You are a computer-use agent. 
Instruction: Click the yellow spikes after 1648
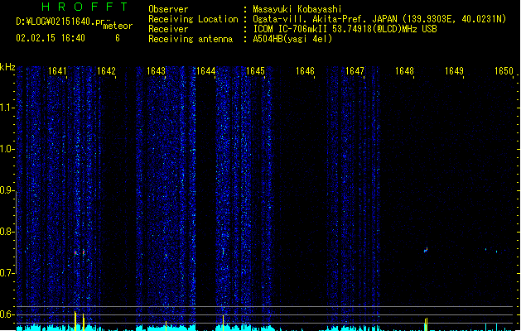click(426, 324)
